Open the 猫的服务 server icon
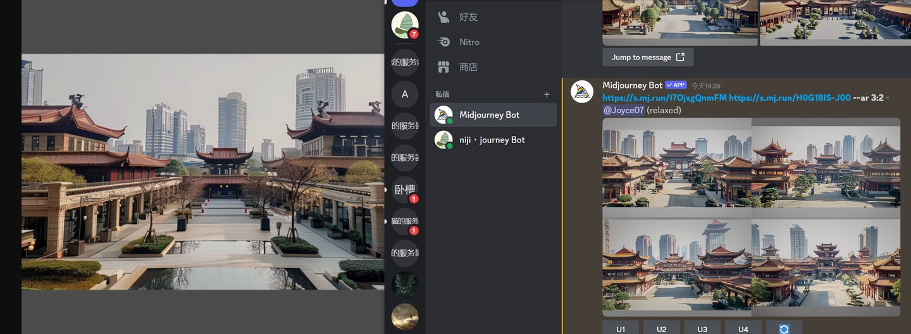The width and height of the screenshot is (911, 334). (x=405, y=221)
